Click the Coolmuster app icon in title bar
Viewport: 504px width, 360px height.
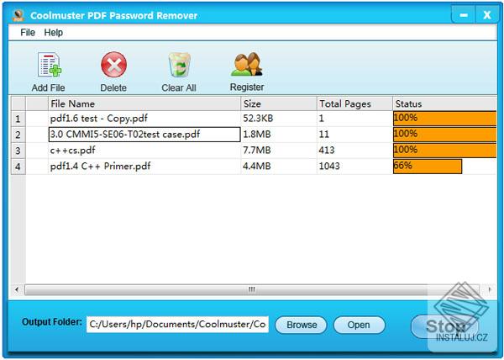(x=18, y=15)
